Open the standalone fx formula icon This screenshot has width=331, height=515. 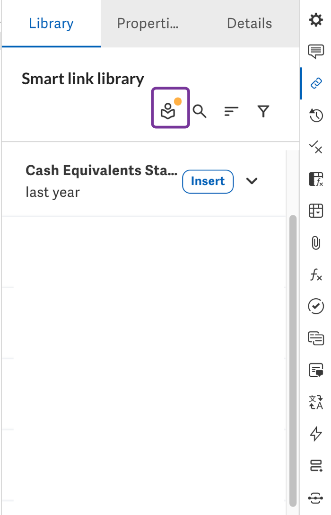pyautogui.click(x=315, y=275)
